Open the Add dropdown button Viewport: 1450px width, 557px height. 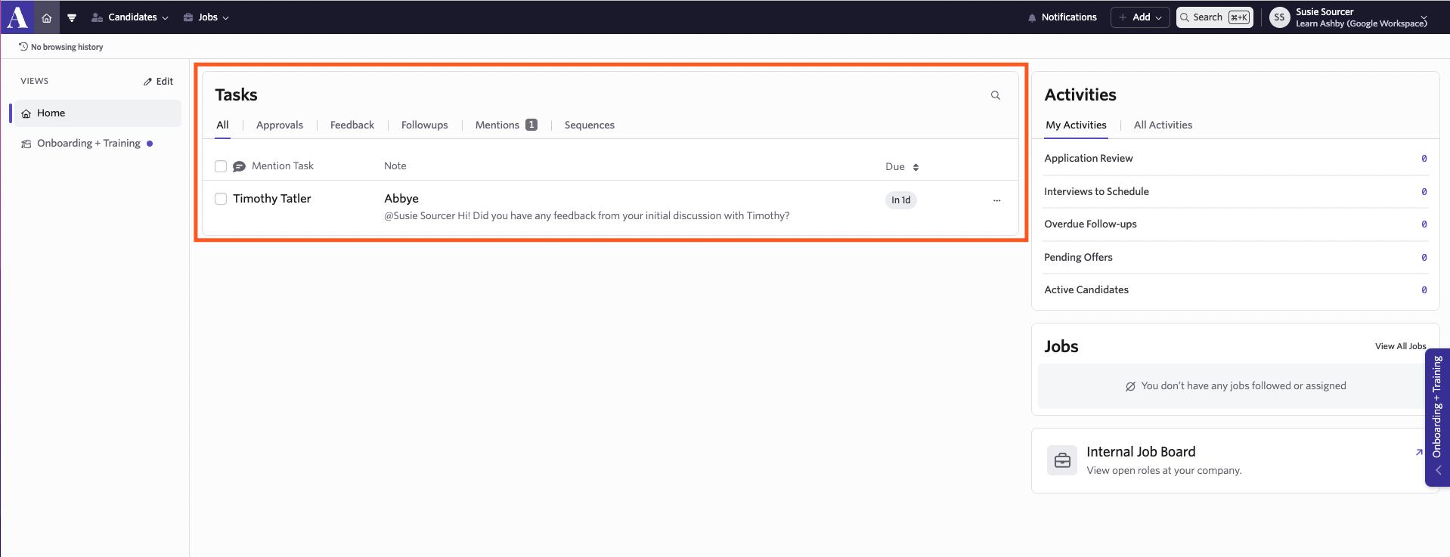[x=1140, y=17]
